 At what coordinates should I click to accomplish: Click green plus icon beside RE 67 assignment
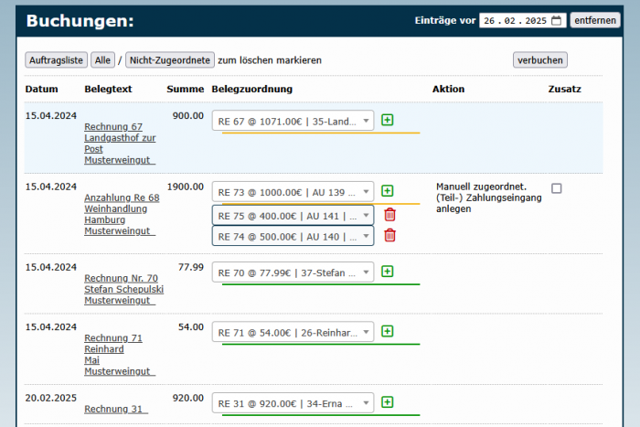pos(388,121)
